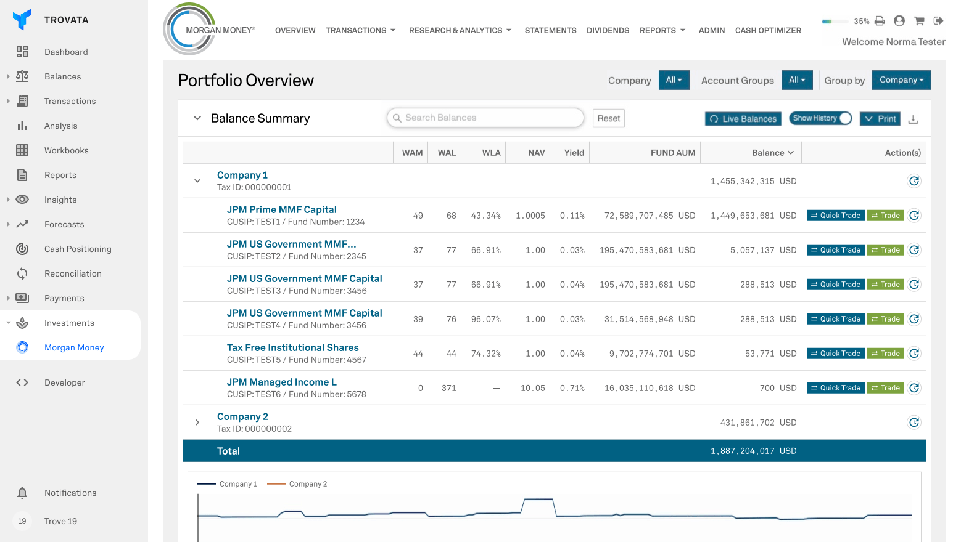Open the Group by Company dropdown
Viewport: 961px width, 542px height.
click(x=901, y=80)
